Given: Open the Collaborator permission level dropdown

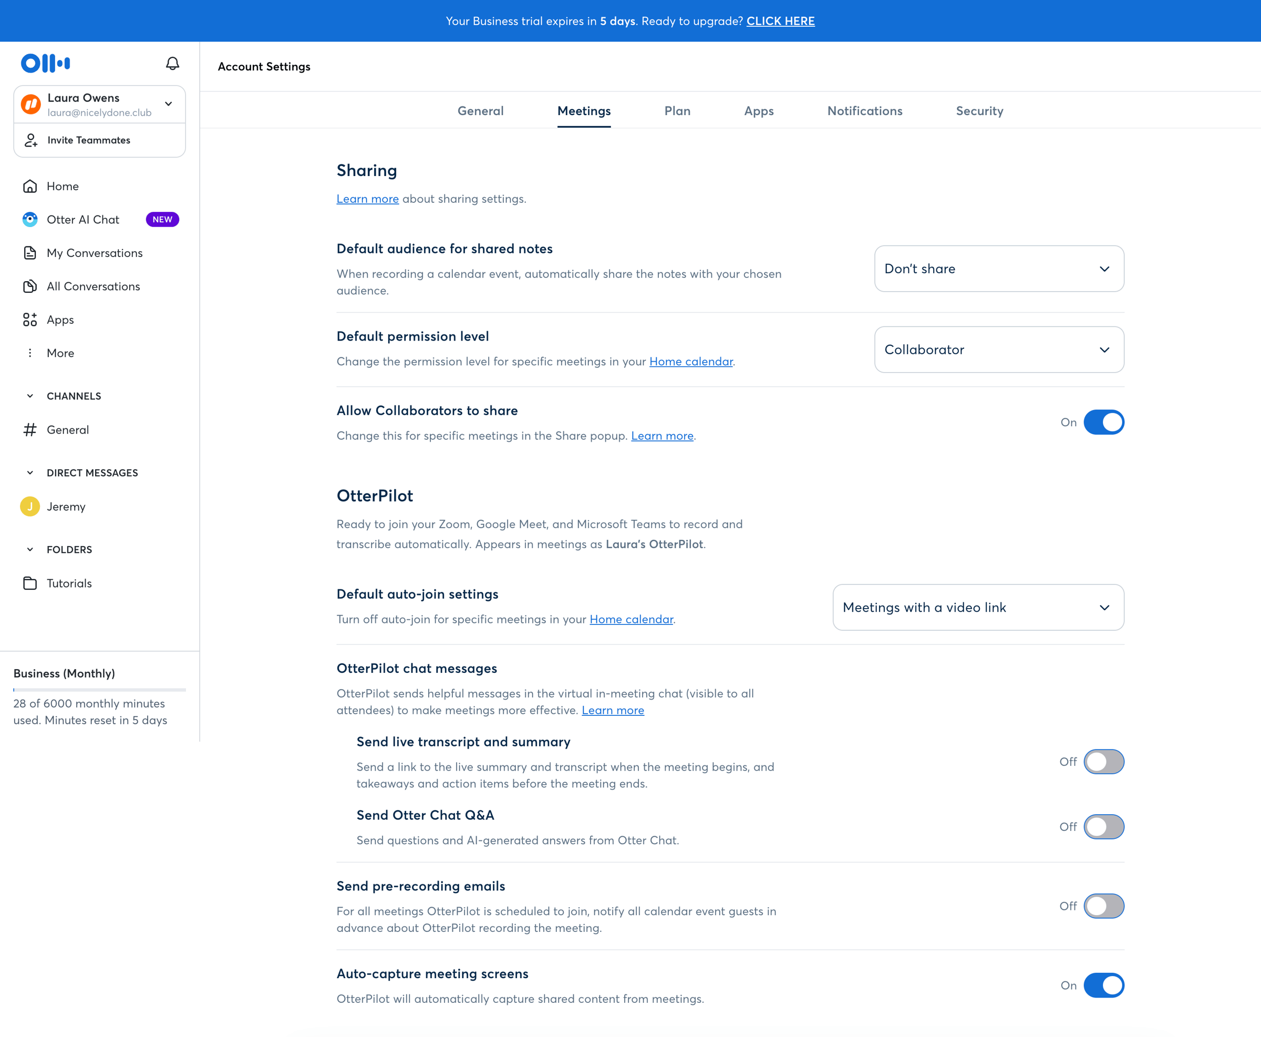Looking at the screenshot, I should coord(999,350).
